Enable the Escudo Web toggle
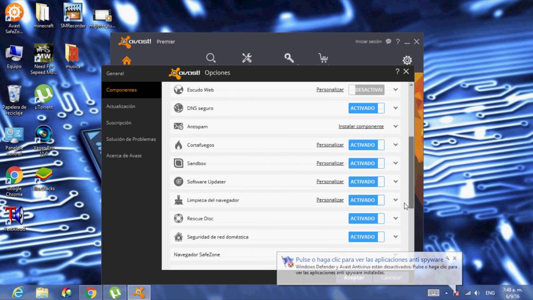Image resolution: width=533 pixels, height=300 pixels. pos(366,90)
